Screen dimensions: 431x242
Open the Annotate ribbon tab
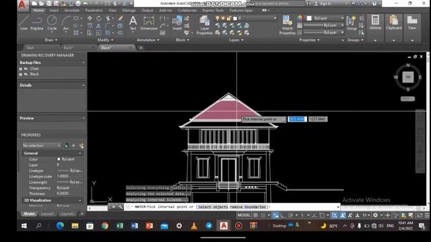click(72, 11)
